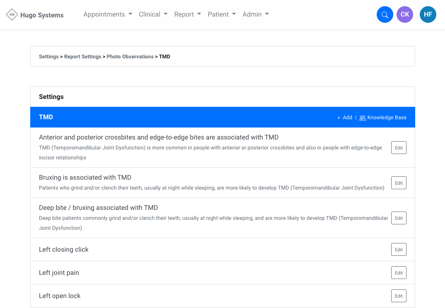
Task: Open the Patient menu
Action: tap(221, 14)
